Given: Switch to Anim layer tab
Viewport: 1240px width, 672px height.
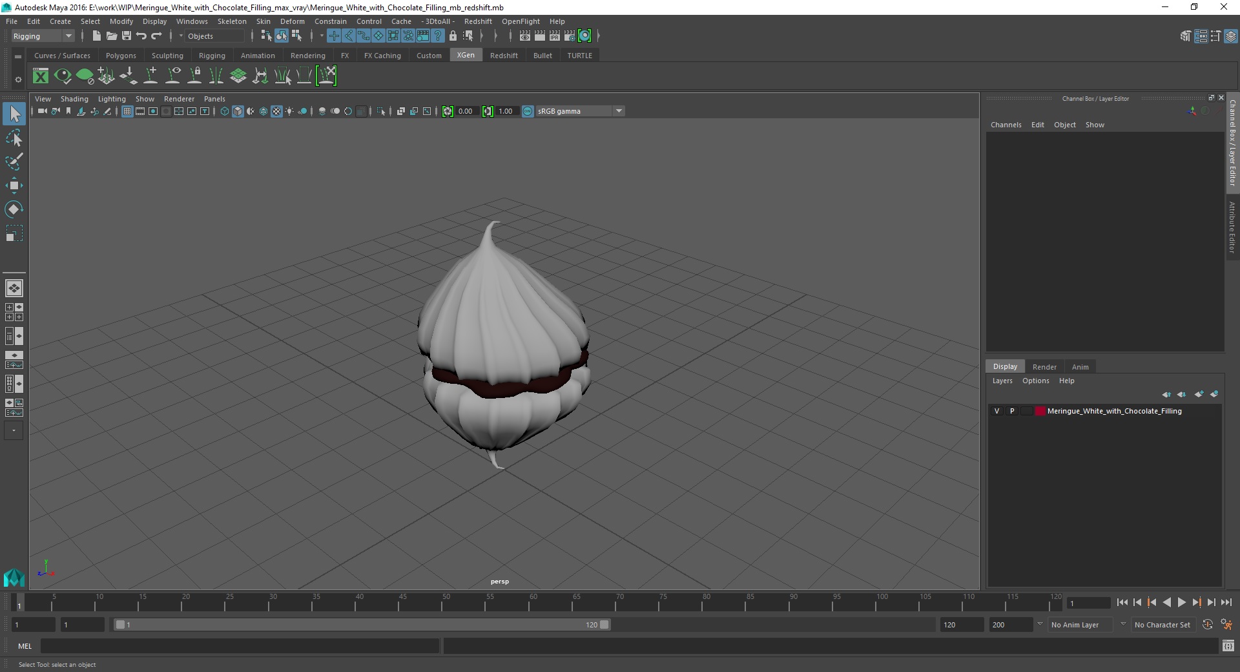Looking at the screenshot, I should point(1080,367).
